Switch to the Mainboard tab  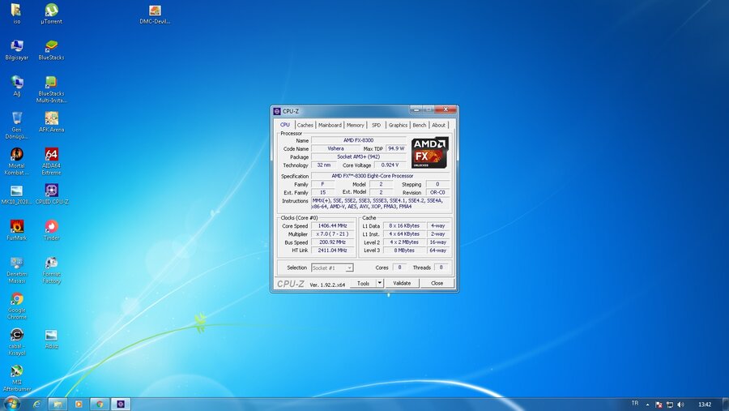pos(330,125)
